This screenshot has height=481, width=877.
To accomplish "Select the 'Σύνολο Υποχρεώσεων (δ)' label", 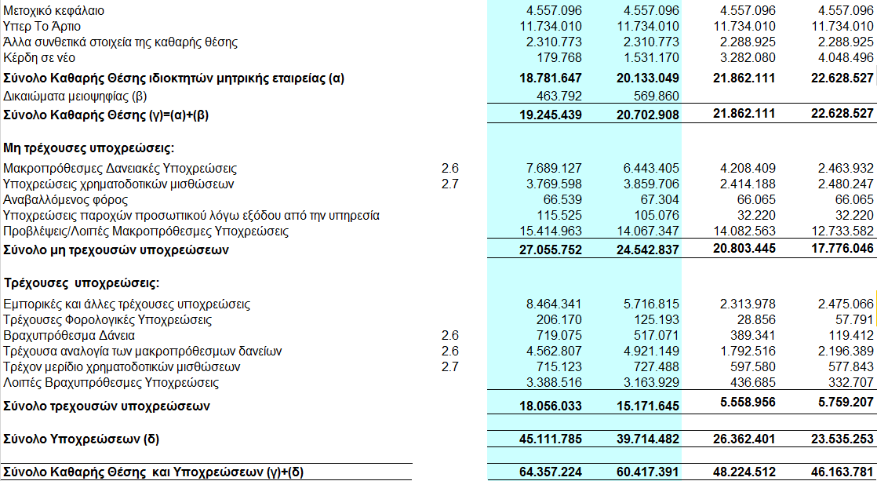I will (x=81, y=439).
